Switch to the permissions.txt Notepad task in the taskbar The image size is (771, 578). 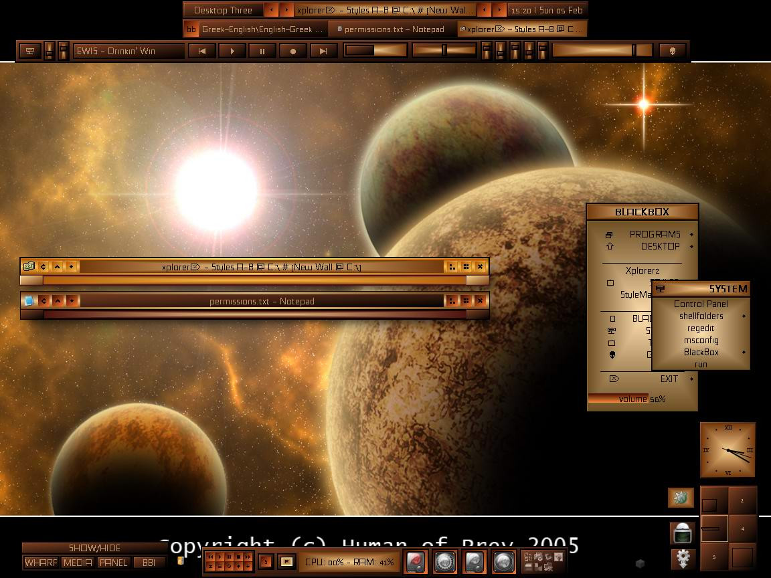coord(392,29)
